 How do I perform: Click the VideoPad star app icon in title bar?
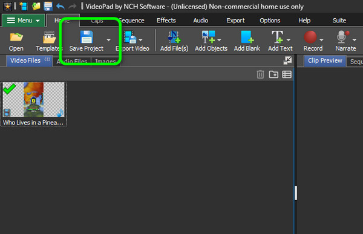[x=7, y=6]
